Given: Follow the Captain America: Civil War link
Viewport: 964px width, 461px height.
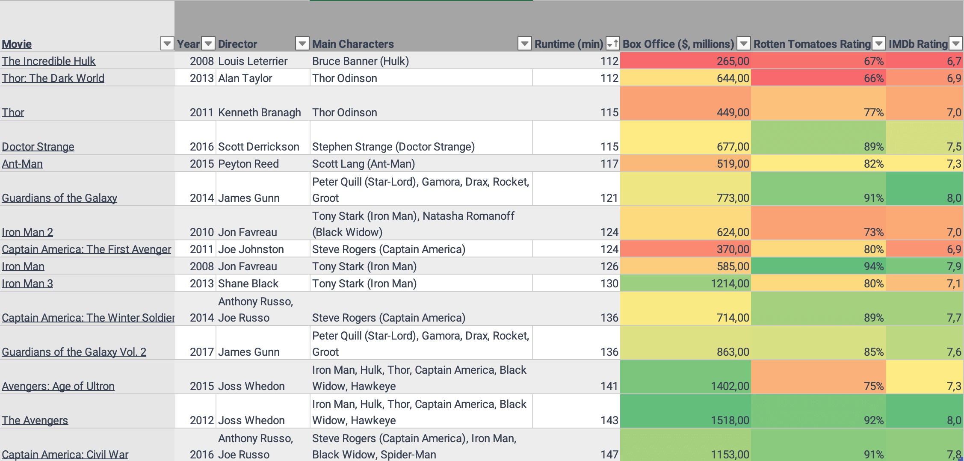Looking at the screenshot, I should pyautogui.click(x=65, y=455).
